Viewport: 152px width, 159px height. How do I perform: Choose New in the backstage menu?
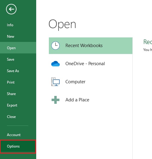pos(18,37)
